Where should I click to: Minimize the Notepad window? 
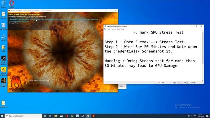(191, 26)
